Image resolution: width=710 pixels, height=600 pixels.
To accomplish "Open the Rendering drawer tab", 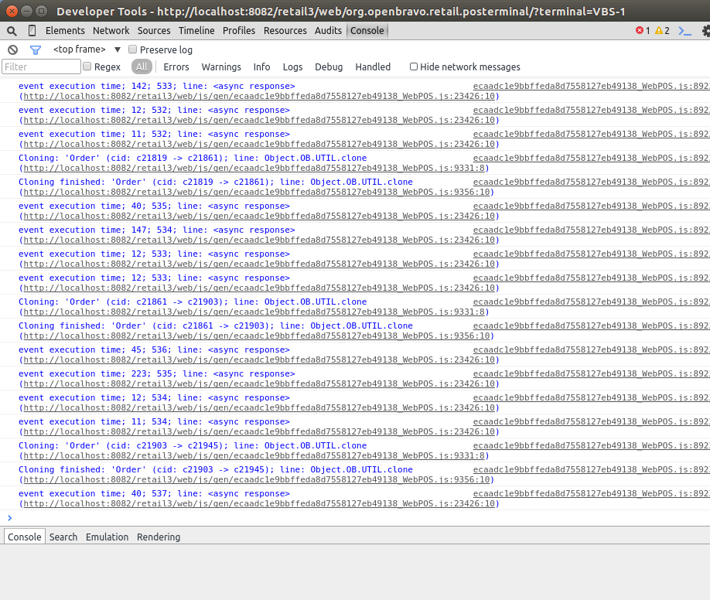I will [x=159, y=537].
